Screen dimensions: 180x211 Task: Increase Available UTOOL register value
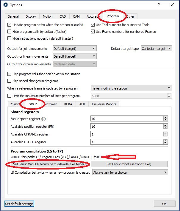pos(165,141)
